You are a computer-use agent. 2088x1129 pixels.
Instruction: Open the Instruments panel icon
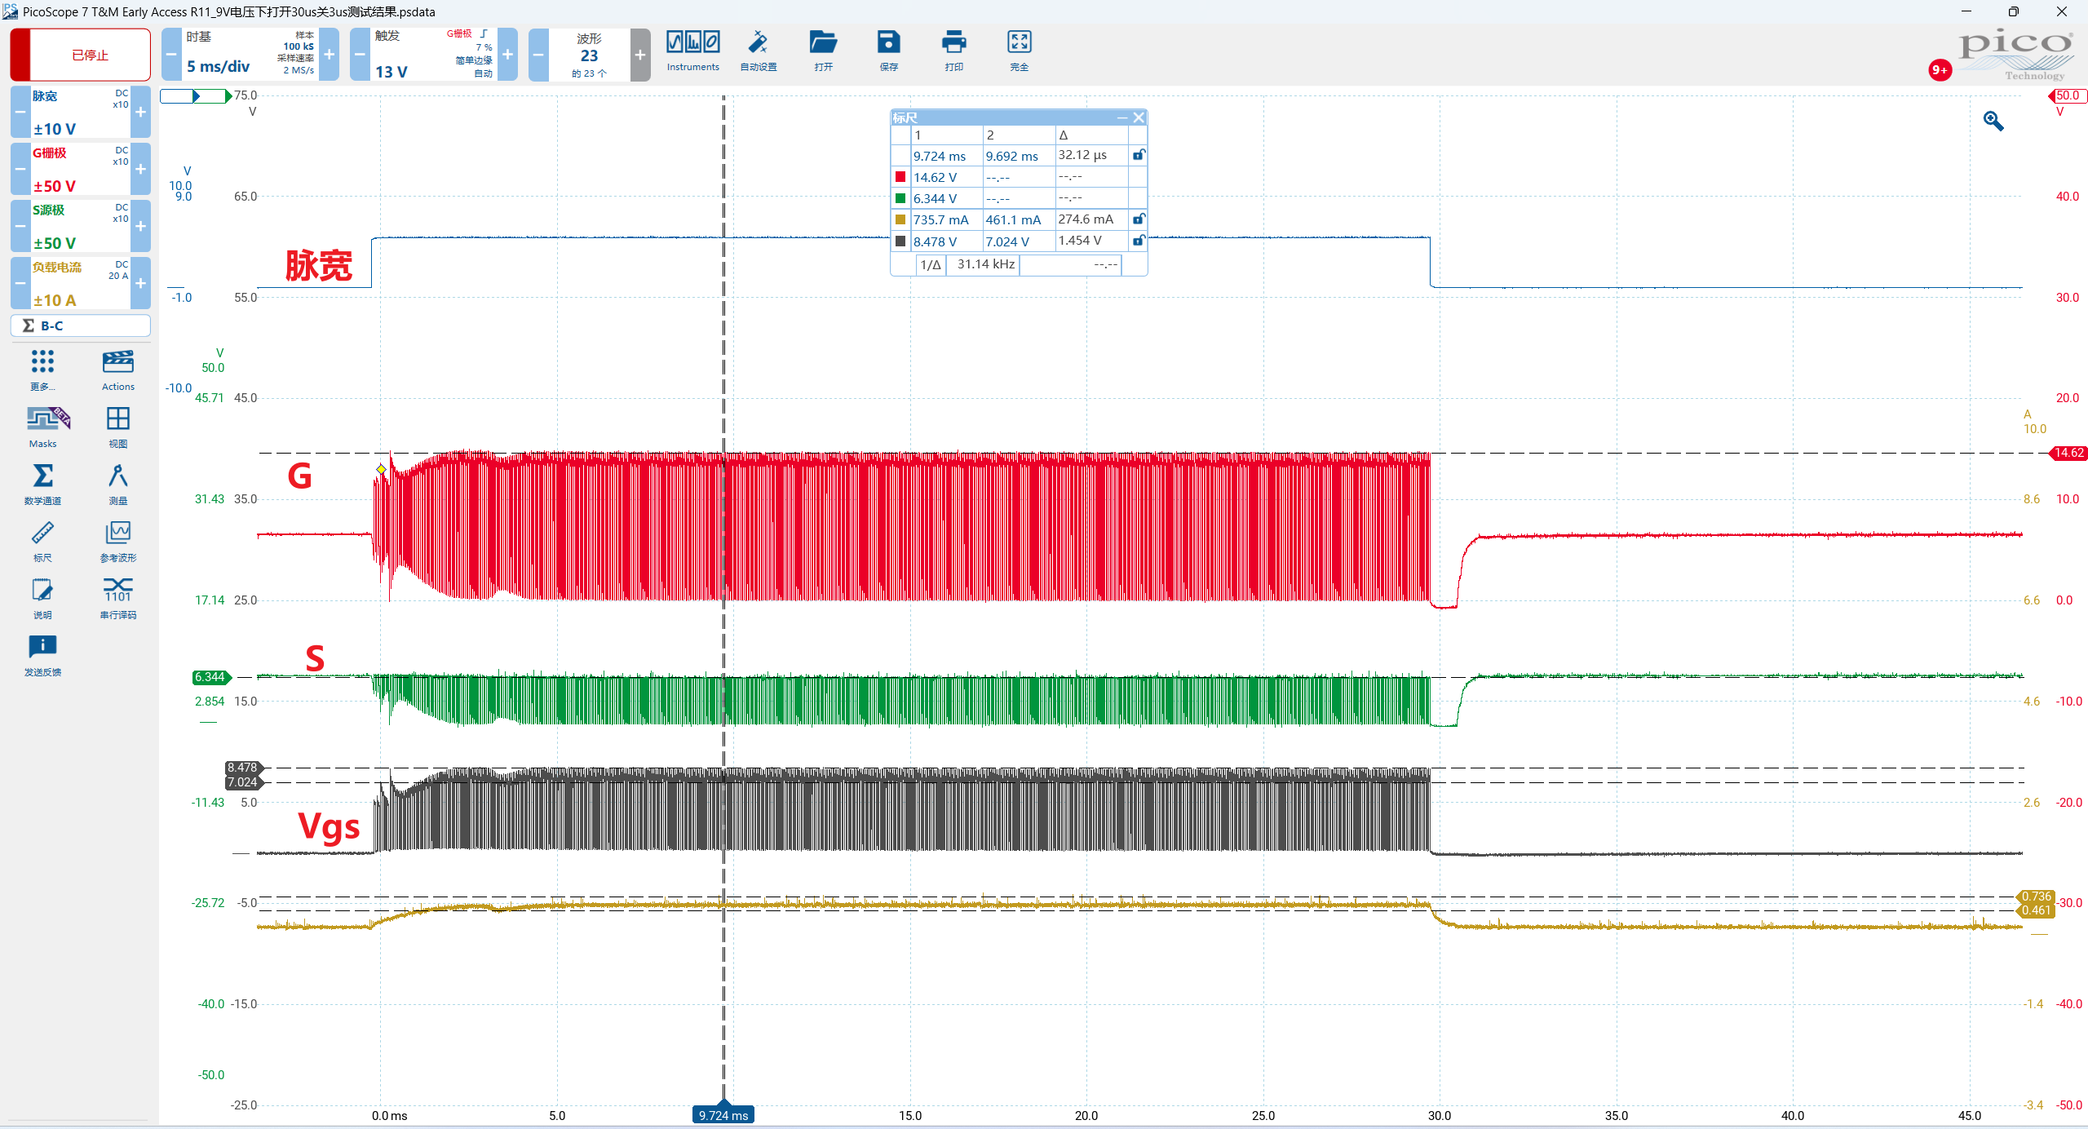click(692, 42)
